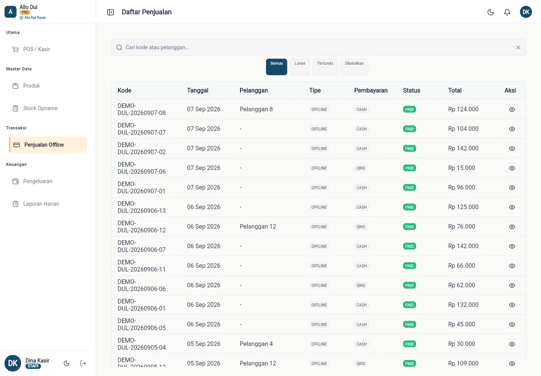Click the Total column header
The image size is (541, 376).
coord(455,90)
